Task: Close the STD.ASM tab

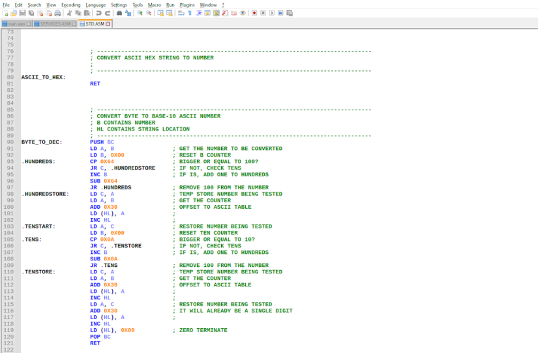Action: tap(108, 24)
